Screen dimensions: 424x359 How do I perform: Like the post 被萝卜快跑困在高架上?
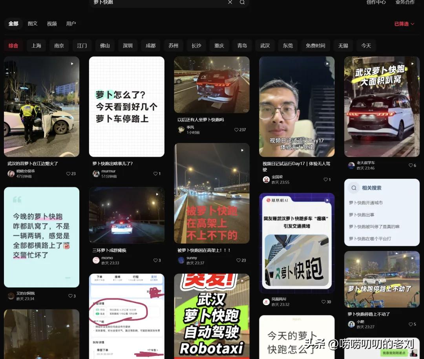[x=239, y=260]
